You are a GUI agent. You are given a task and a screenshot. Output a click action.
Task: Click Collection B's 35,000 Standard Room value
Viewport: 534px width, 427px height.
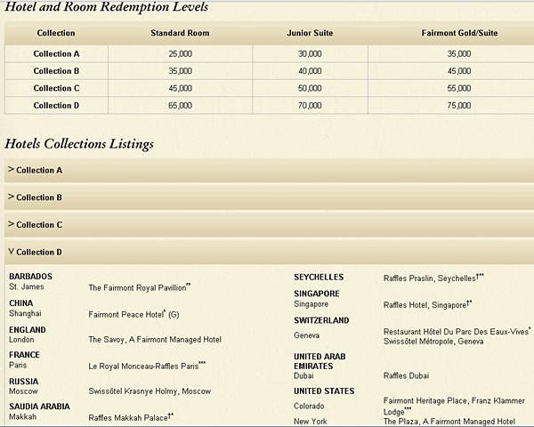(180, 71)
